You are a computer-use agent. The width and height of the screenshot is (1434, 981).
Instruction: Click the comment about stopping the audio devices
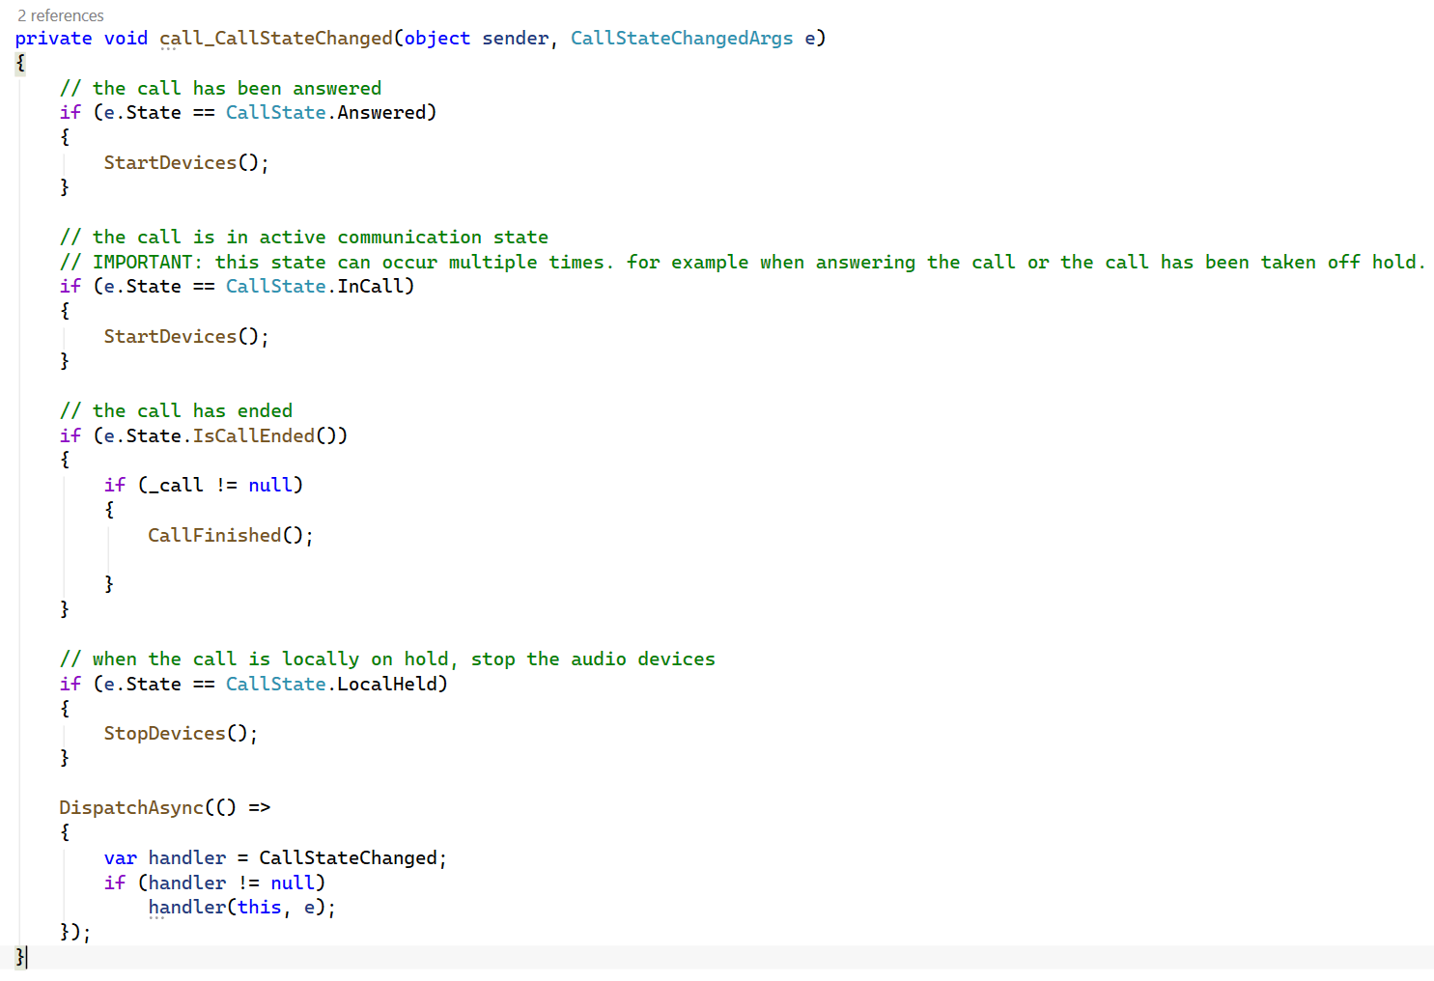click(x=387, y=659)
